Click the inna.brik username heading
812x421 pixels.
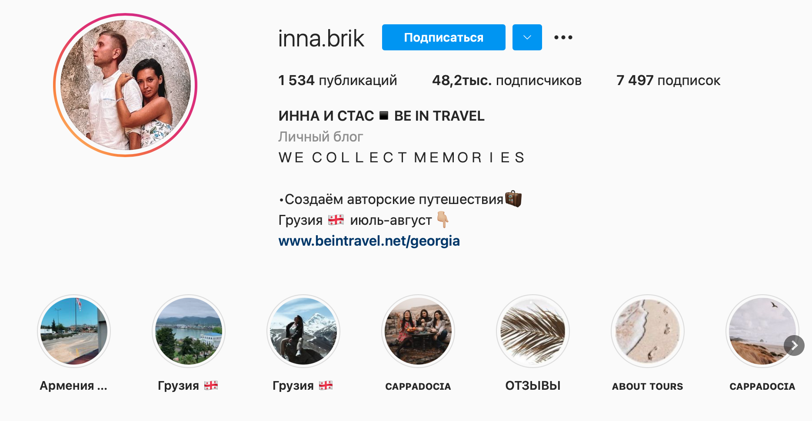(x=321, y=38)
